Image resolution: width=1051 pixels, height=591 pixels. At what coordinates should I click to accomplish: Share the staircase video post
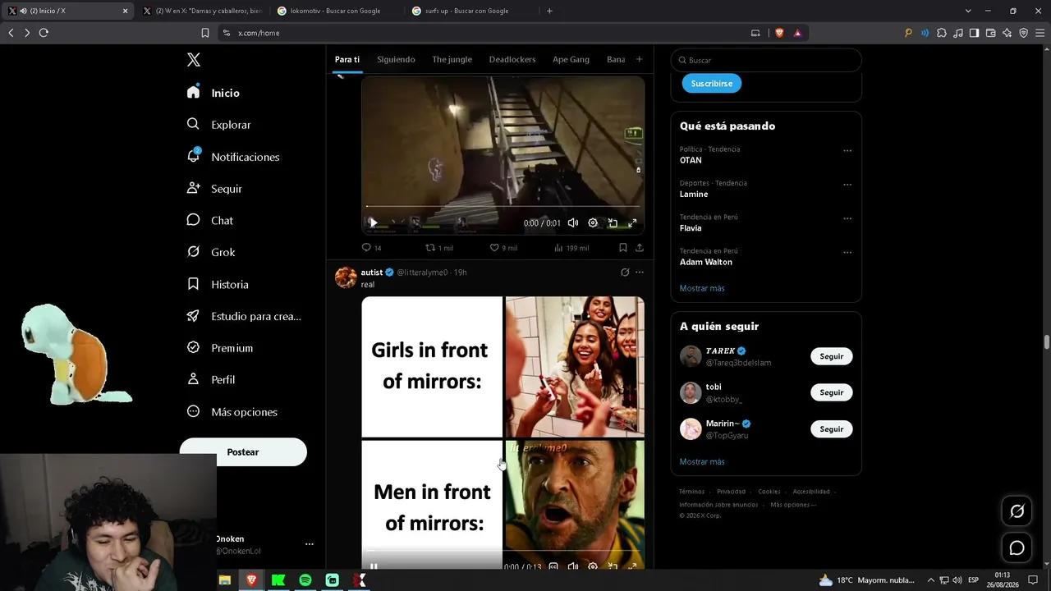click(640, 247)
